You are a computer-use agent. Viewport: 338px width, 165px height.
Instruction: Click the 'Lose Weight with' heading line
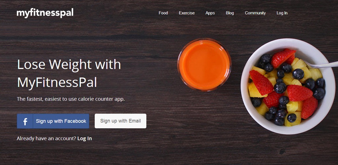pyautogui.click(x=69, y=64)
